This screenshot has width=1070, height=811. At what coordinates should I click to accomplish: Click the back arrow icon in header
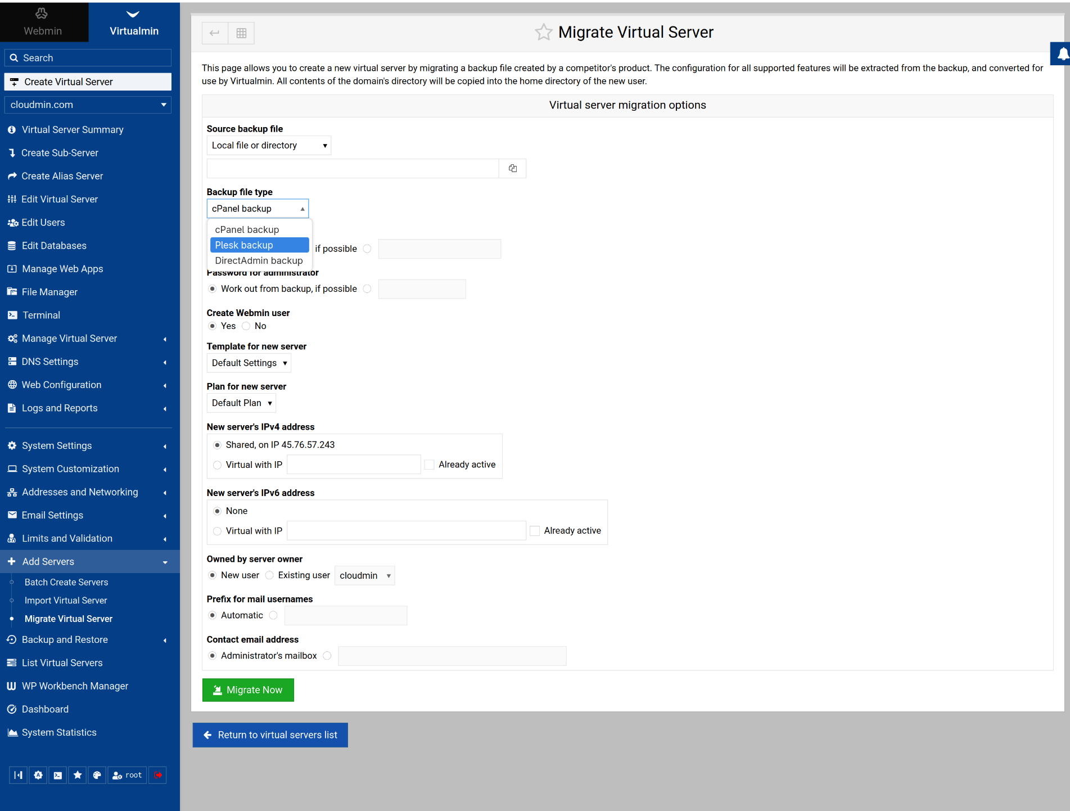point(215,33)
